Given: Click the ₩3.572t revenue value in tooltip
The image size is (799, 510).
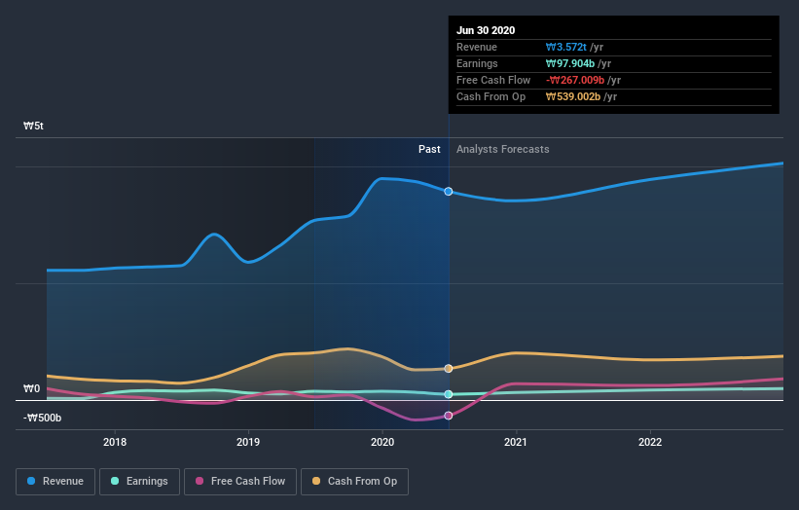Looking at the screenshot, I should click(x=566, y=47).
